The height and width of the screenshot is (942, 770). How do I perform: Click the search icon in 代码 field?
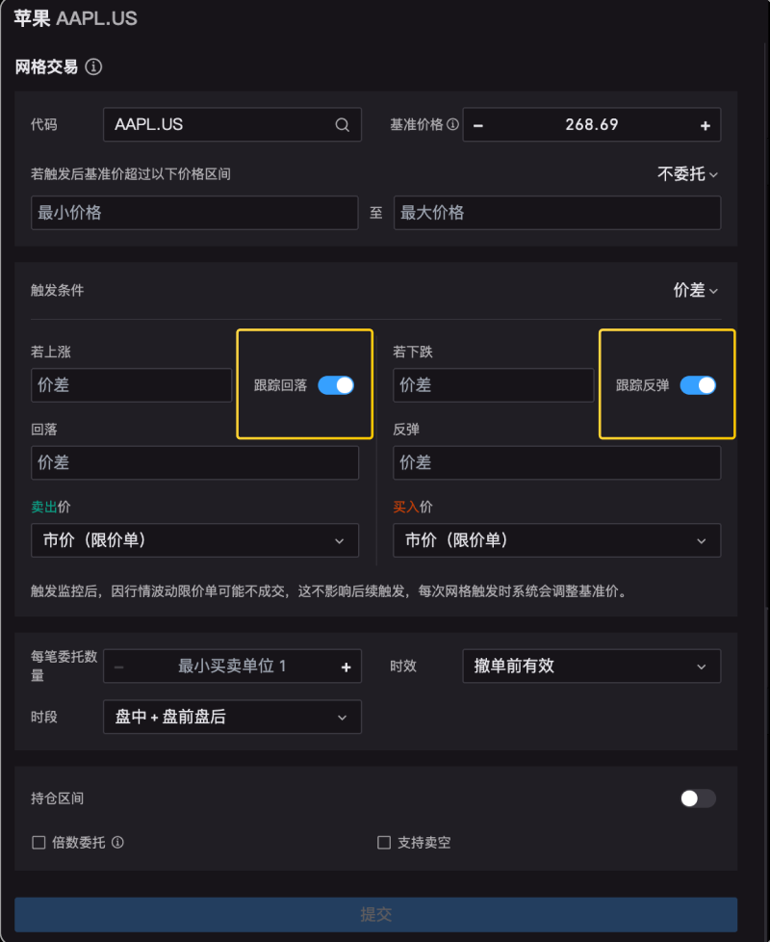point(343,125)
